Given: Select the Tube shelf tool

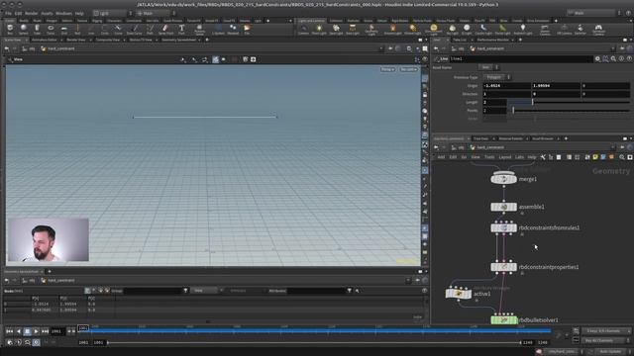Looking at the screenshot, I should click(x=37, y=29).
